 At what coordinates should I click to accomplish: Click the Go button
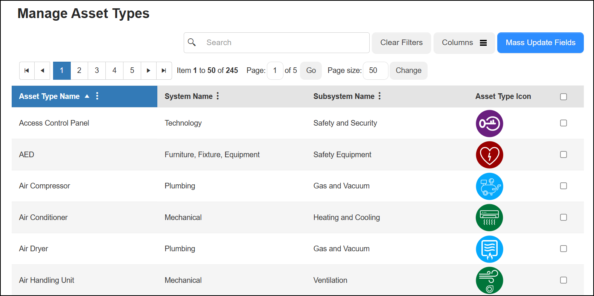click(x=311, y=71)
